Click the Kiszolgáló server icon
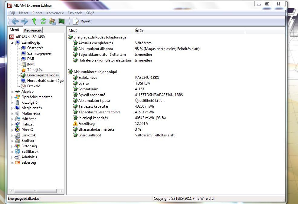Screen dimensions: 298x204 [x=18, y=102]
